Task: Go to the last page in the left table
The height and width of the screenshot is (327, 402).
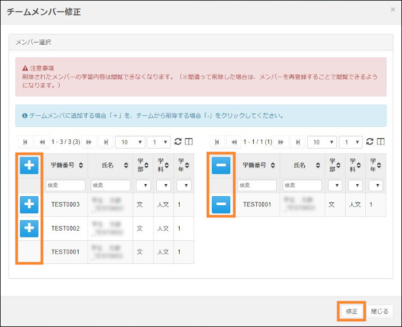Action: pyautogui.click(x=106, y=142)
